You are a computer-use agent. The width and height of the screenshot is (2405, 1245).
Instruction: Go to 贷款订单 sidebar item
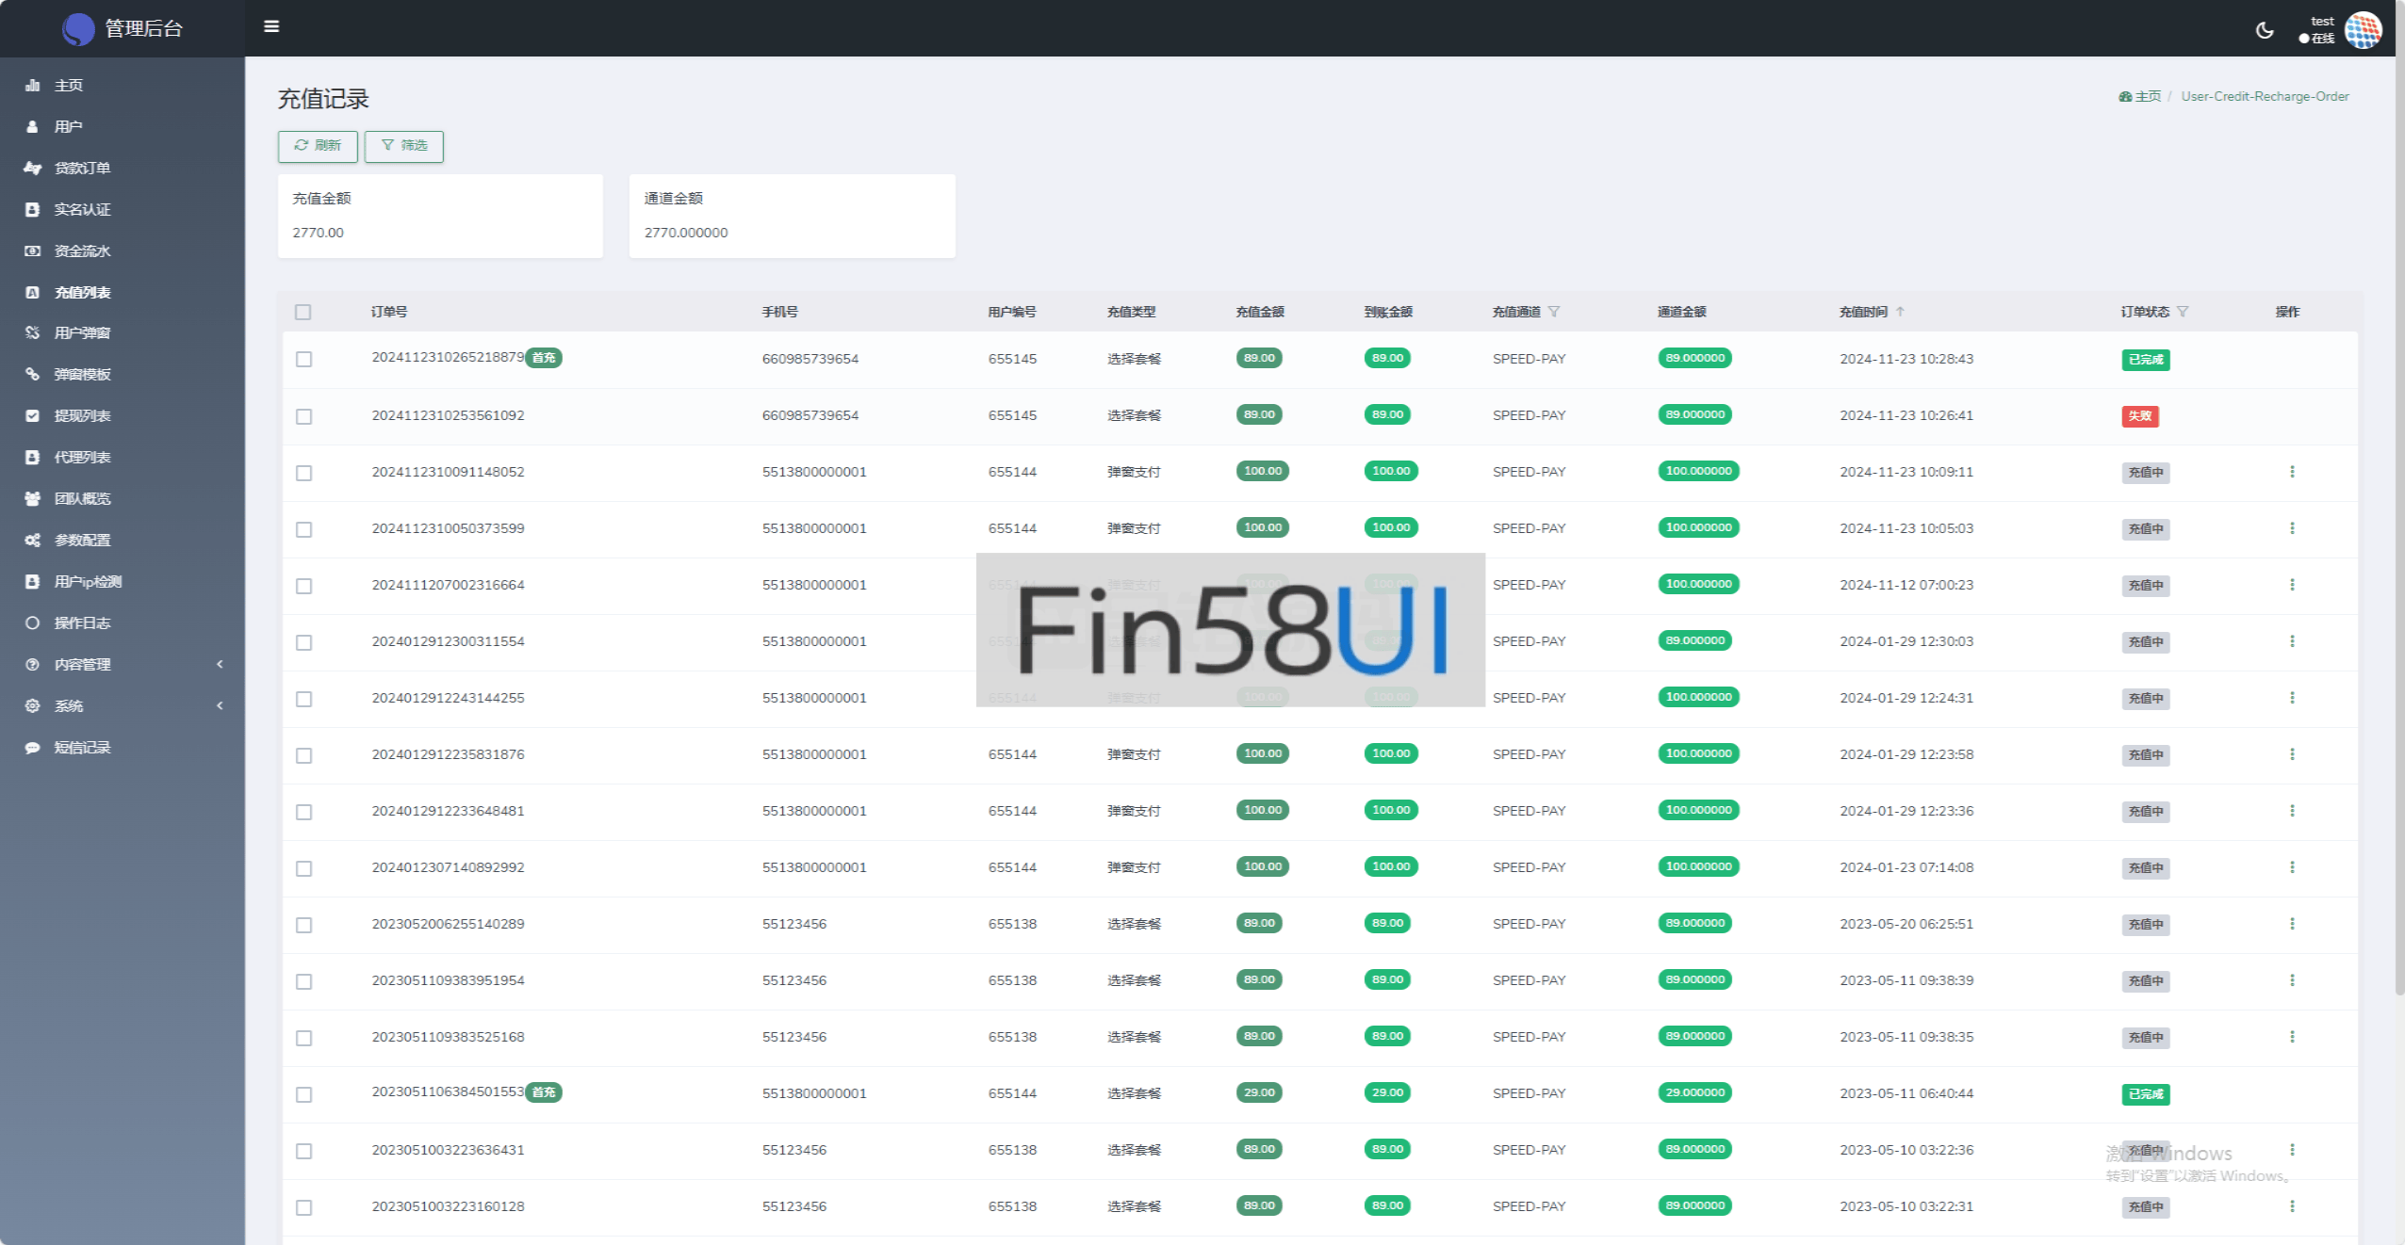pos(82,168)
